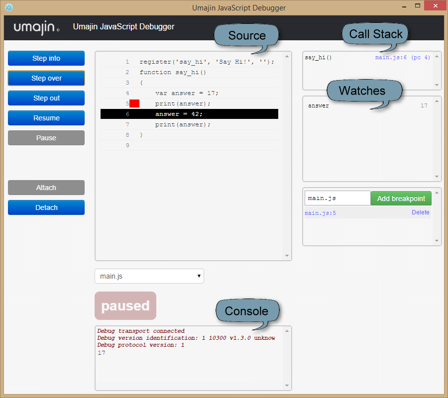
Task: Click the Pause button
Action: (46, 138)
